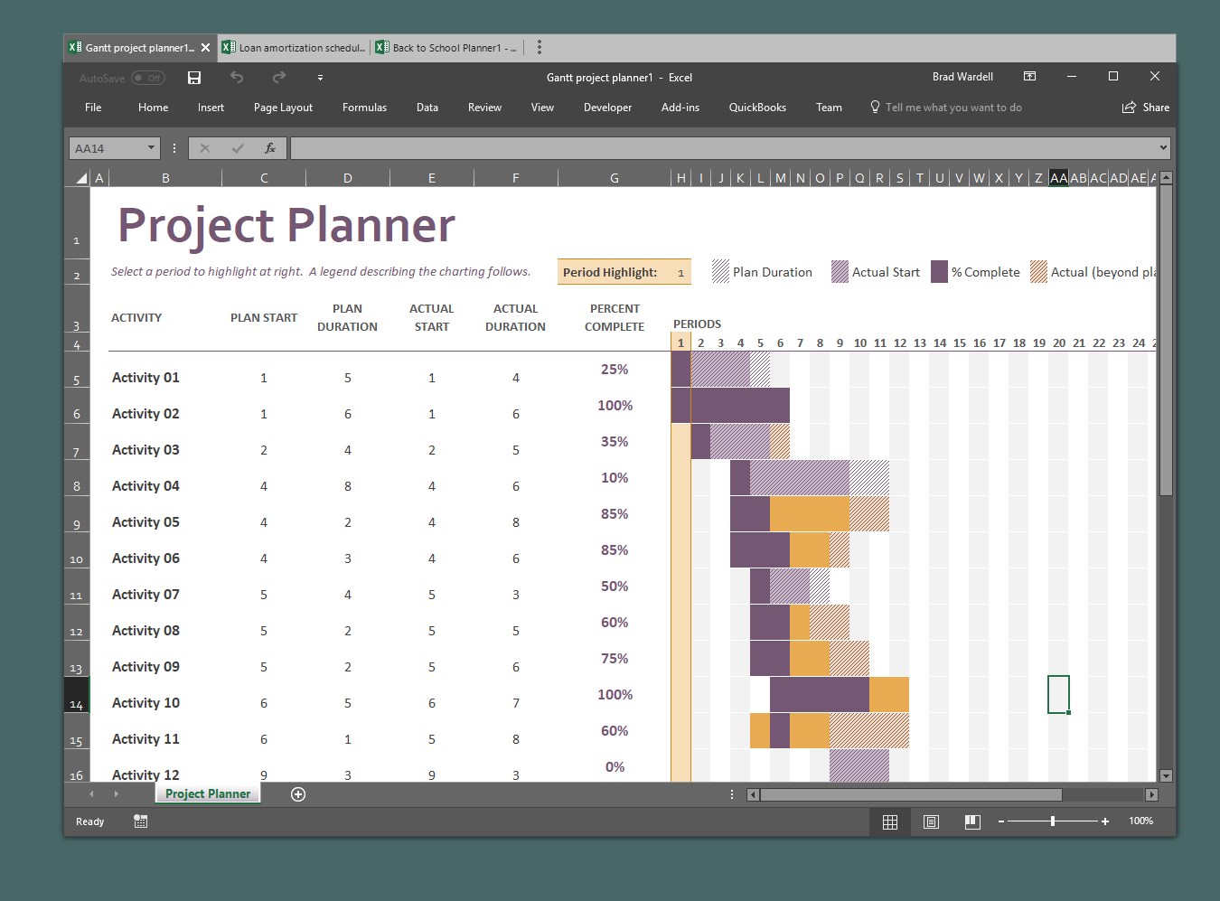Click the Redo arrow icon
This screenshot has height=901, width=1220.
279,78
